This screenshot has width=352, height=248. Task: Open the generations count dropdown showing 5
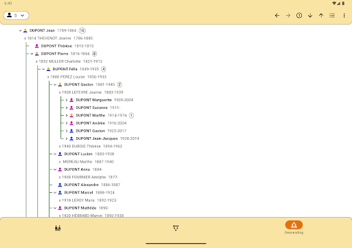pyautogui.click(x=16, y=15)
